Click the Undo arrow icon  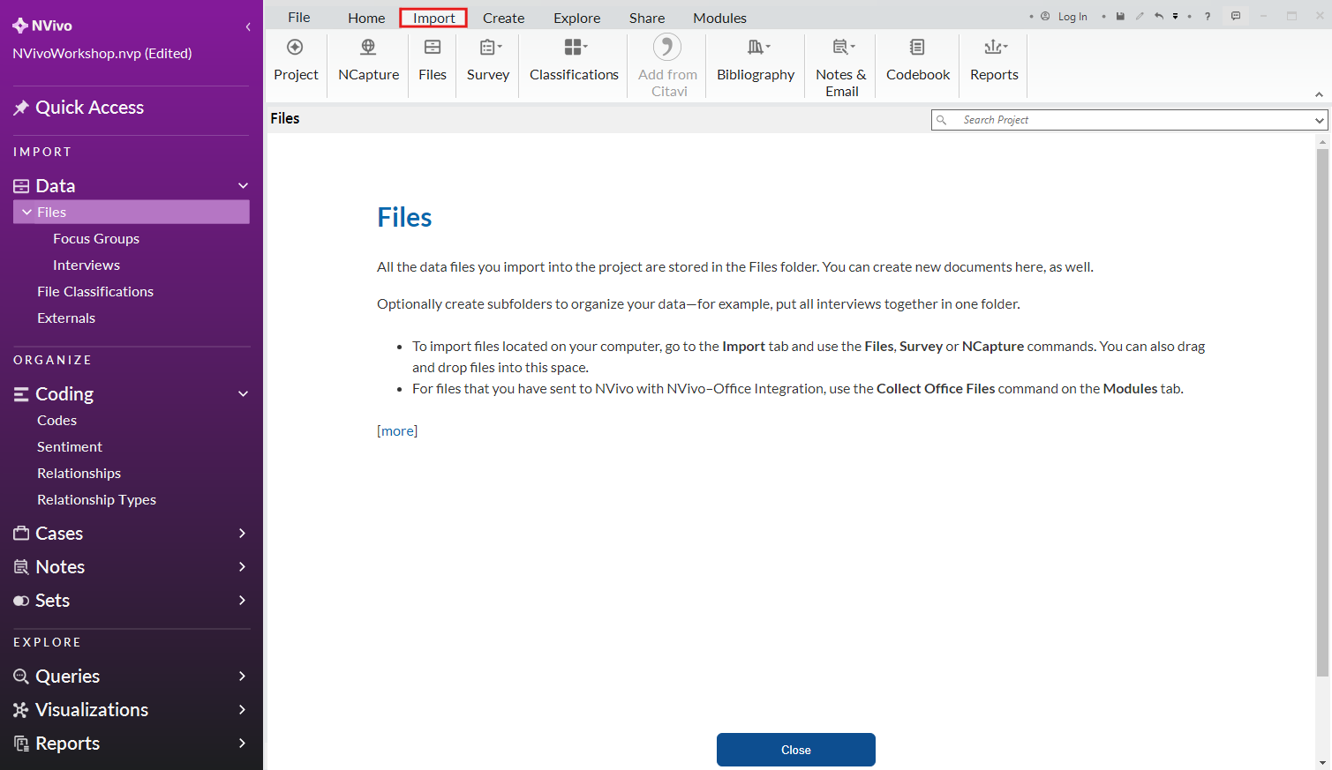[x=1158, y=16]
